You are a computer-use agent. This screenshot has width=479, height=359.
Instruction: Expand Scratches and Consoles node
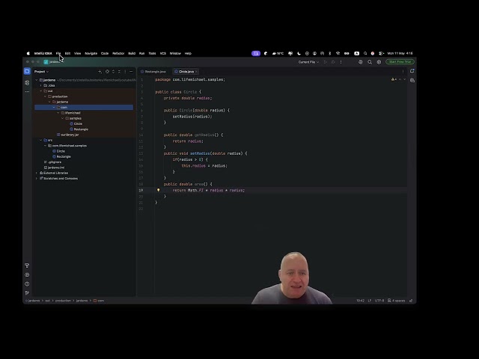point(37,179)
